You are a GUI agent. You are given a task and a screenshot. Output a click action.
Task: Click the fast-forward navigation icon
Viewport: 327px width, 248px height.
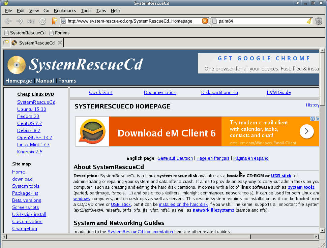(30, 21)
